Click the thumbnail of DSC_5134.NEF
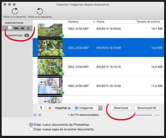166x138 pixels. click(50, 67)
